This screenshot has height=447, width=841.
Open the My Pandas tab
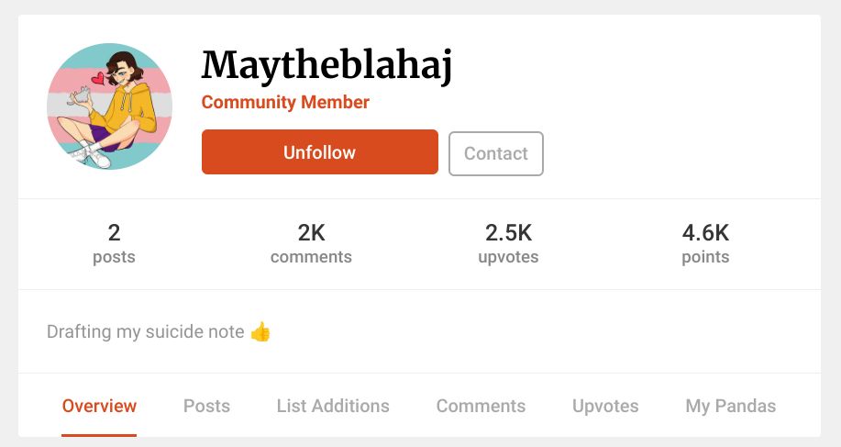(730, 406)
